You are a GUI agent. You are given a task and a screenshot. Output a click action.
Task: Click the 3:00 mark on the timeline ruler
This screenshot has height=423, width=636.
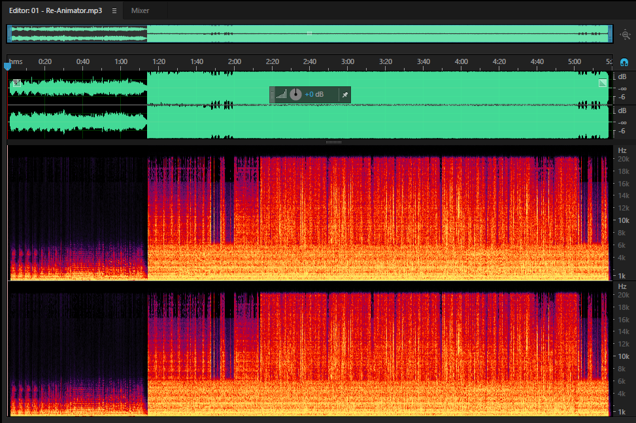pyautogui.click(x=348, y=61)
